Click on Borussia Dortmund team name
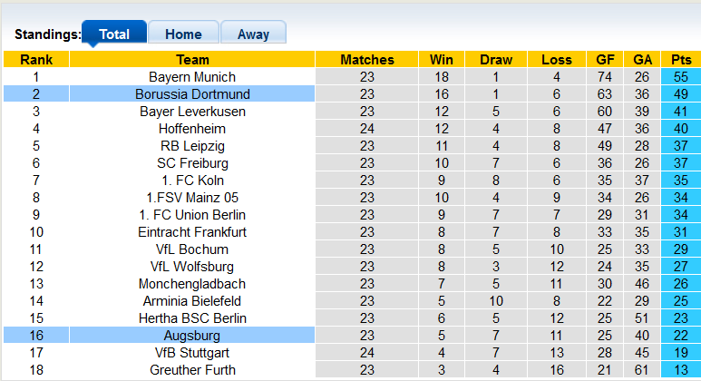Image resolution: width=701 pixels, height=381 pixels. [192, 94]
